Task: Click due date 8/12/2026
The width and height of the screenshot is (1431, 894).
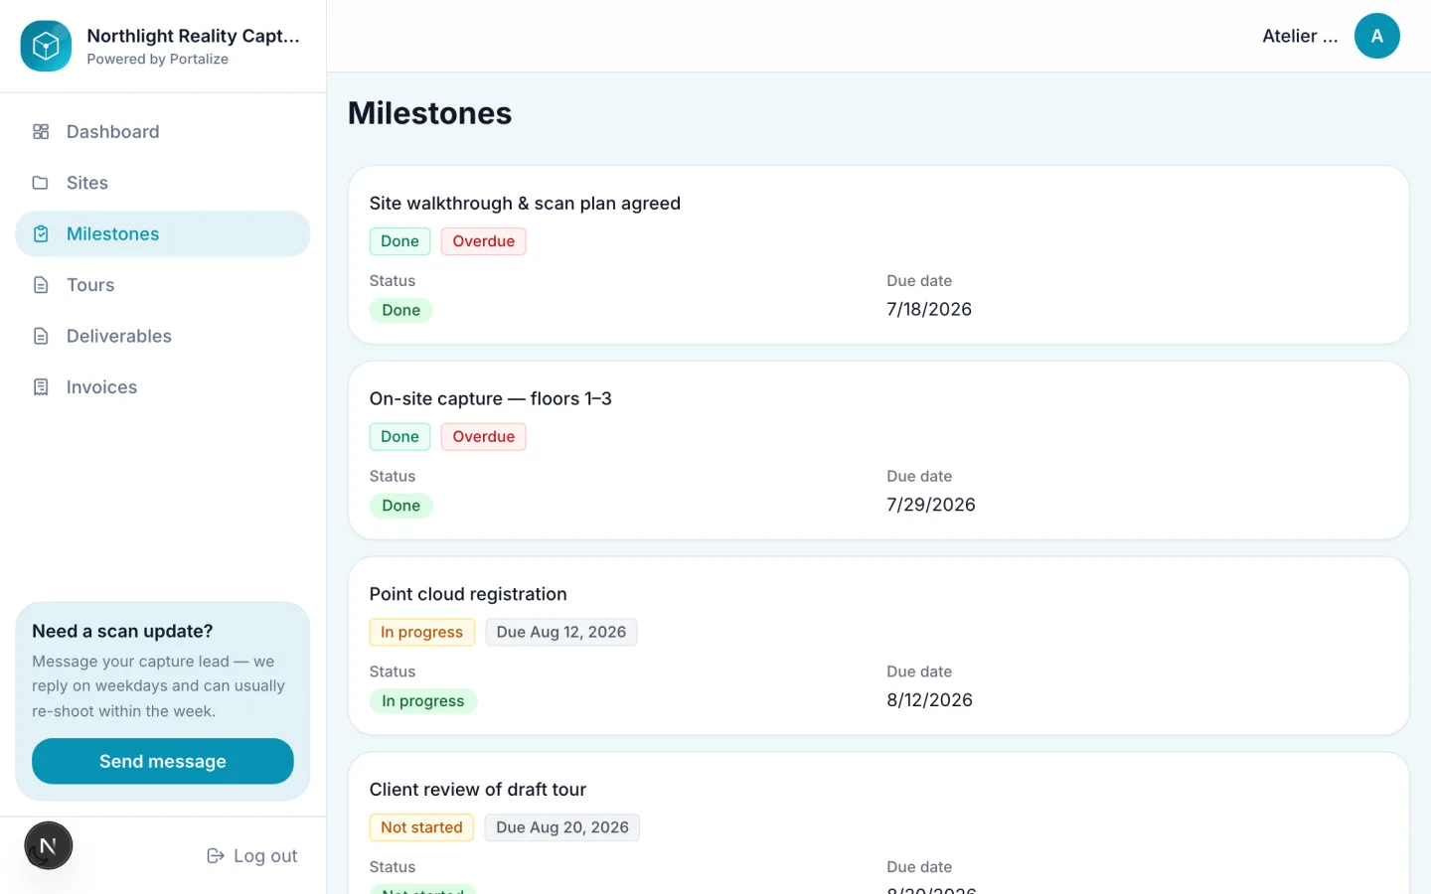Action: (x=930, y=700)
